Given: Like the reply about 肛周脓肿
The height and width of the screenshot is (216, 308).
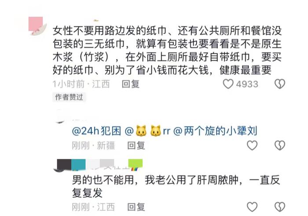Looking at the screenshot, I should click(252, 207).
